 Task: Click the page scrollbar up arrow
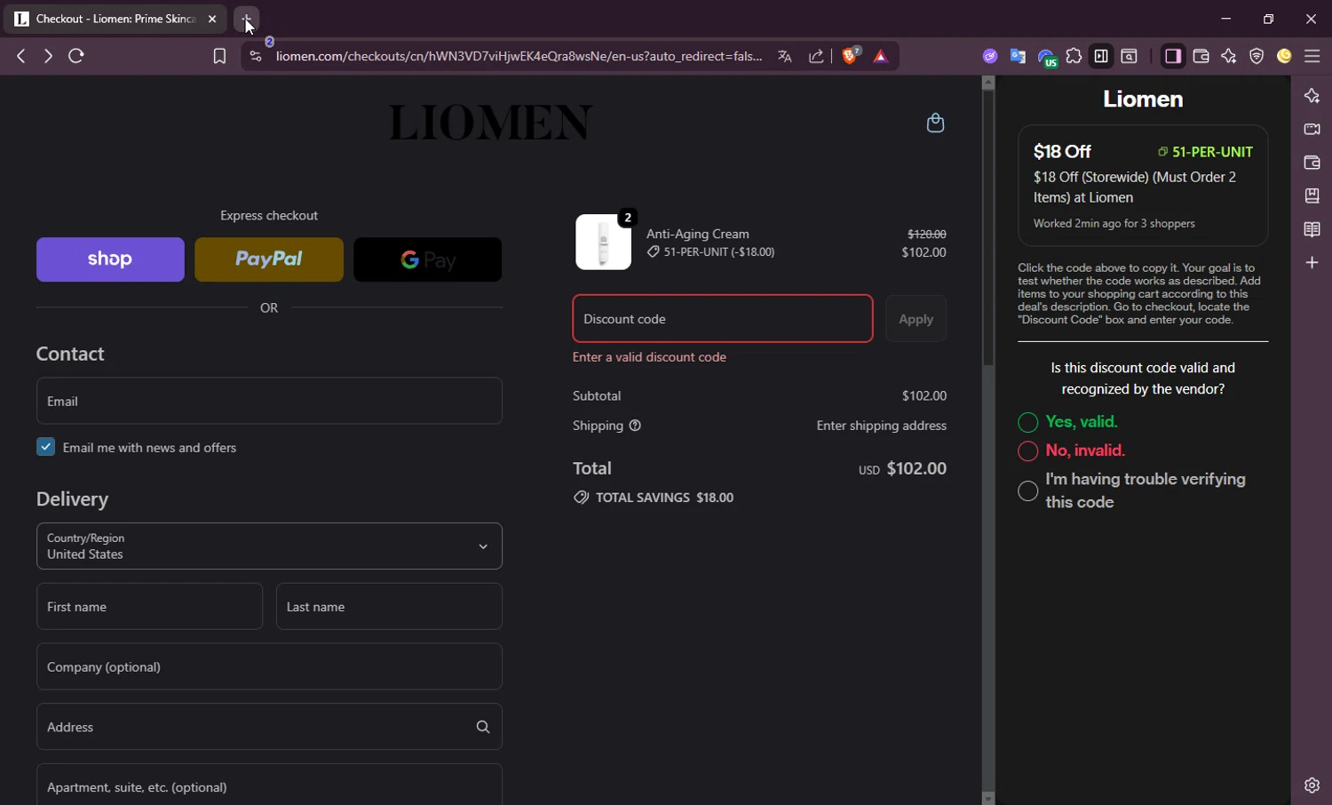pyautogui.click(x=987, y=83)
